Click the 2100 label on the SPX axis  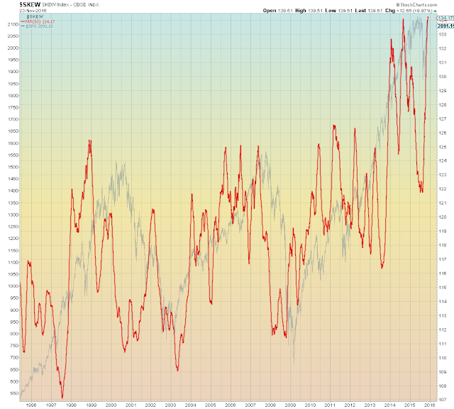click(13, 24)
